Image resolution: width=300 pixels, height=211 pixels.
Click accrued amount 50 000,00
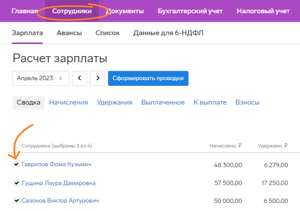coord(228,201)
